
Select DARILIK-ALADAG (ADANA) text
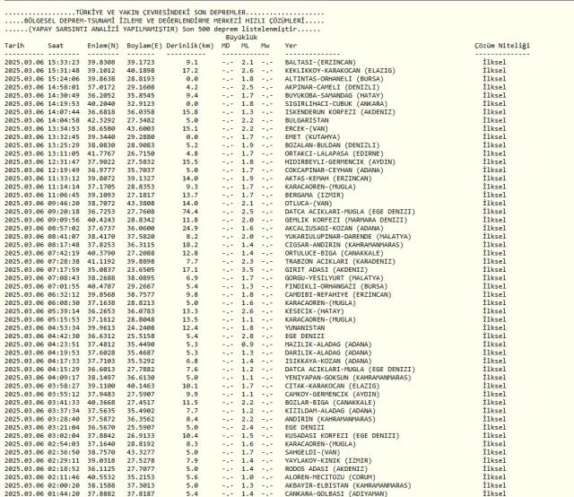coord(328,353)
